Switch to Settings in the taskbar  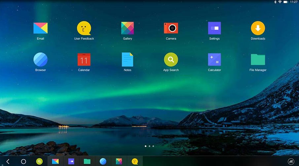(71, 162)
